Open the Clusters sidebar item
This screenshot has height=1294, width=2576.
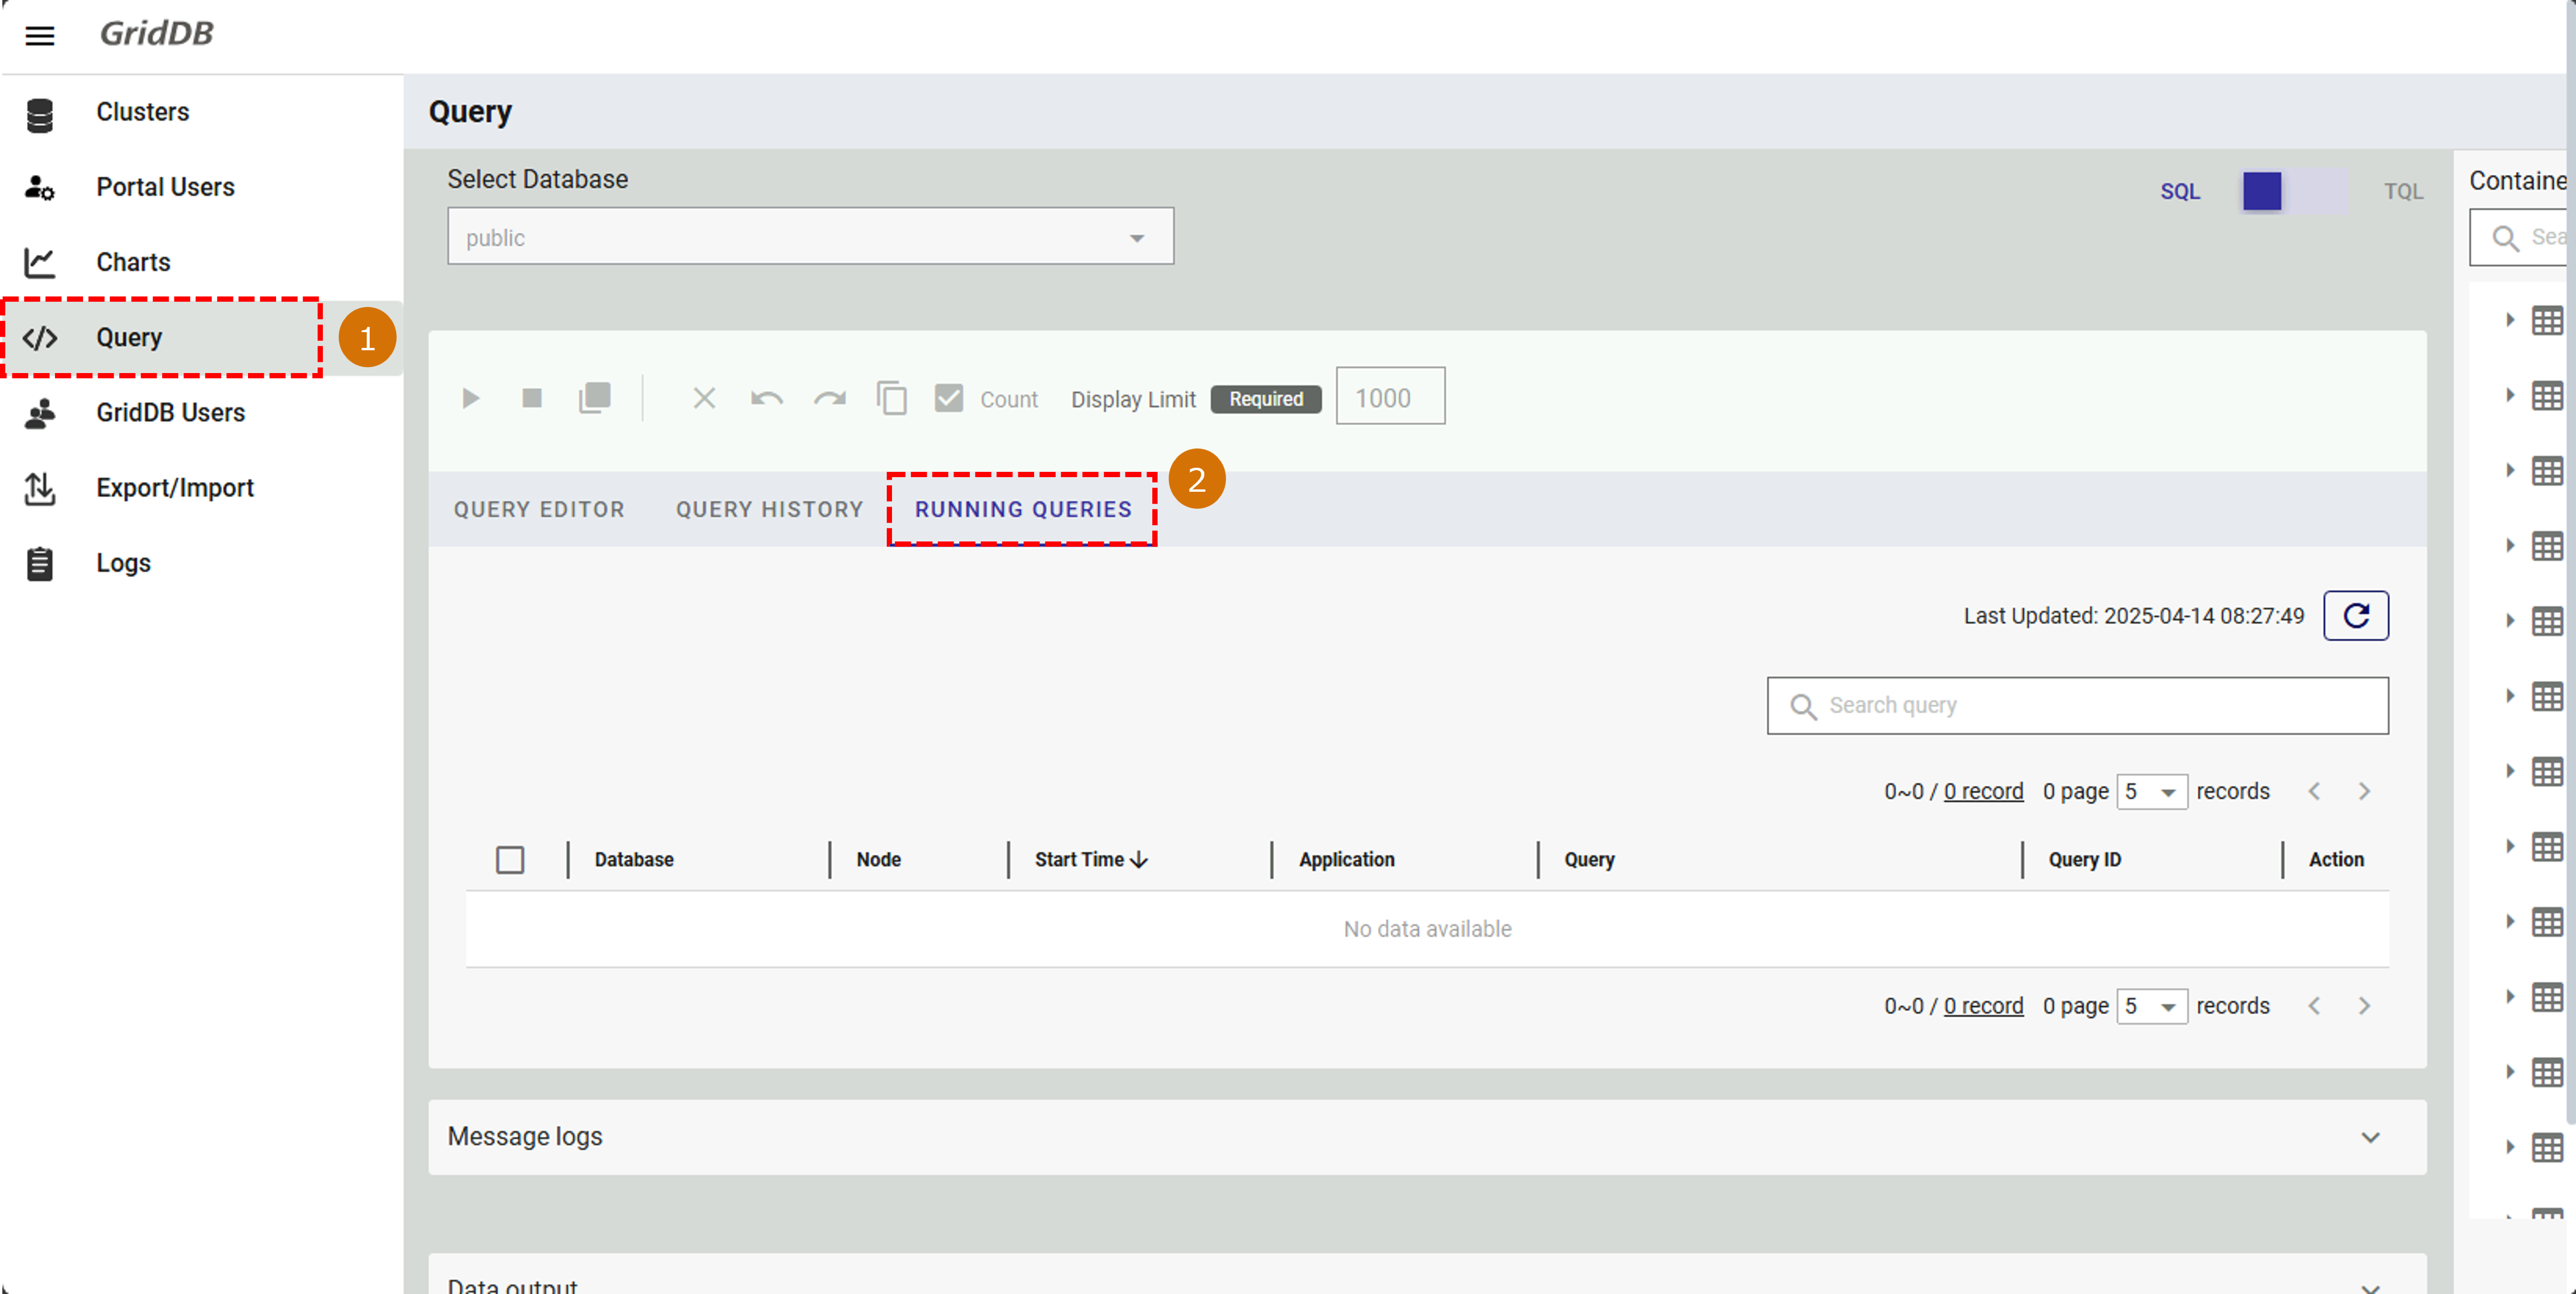pos(142,112)
